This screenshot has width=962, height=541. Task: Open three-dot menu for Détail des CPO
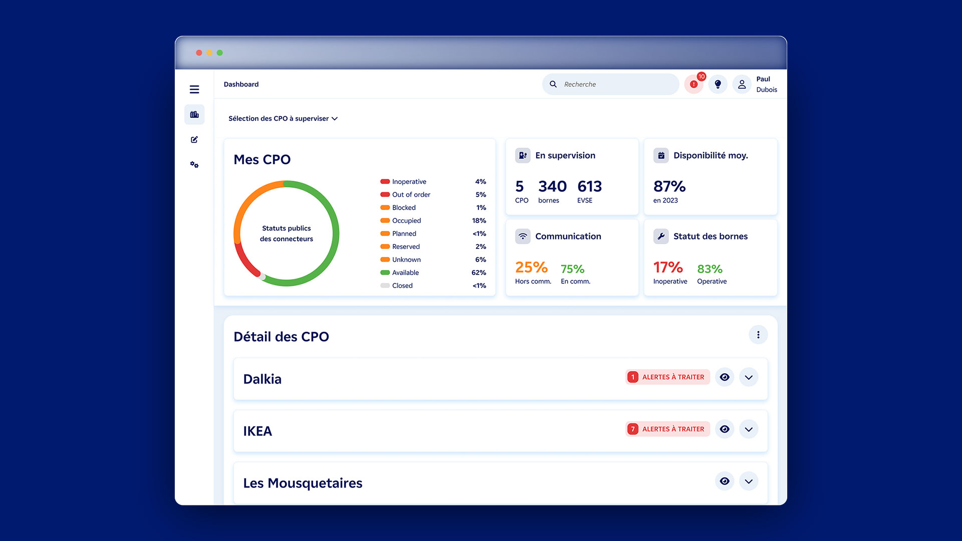[x=758, y=335]
